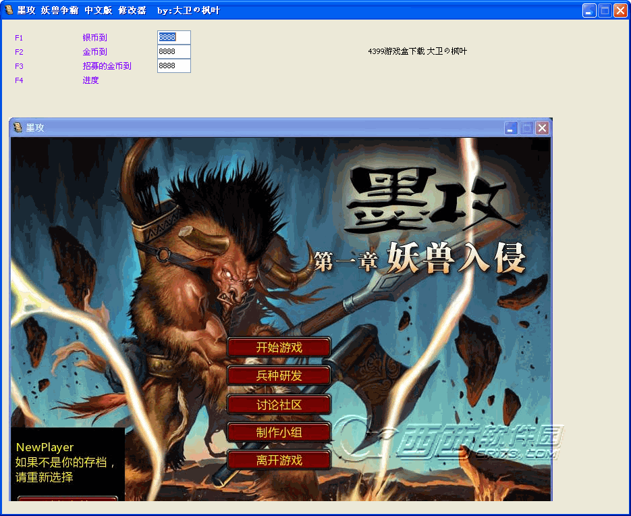
Task: Maximize the trainer main window
Action: tap(605, 11)
